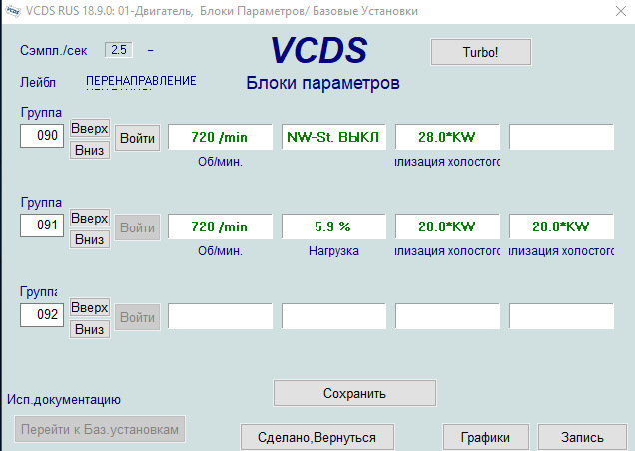Click the Сохранить button
This screenshot has width=635, height=451.
[354, 393]
